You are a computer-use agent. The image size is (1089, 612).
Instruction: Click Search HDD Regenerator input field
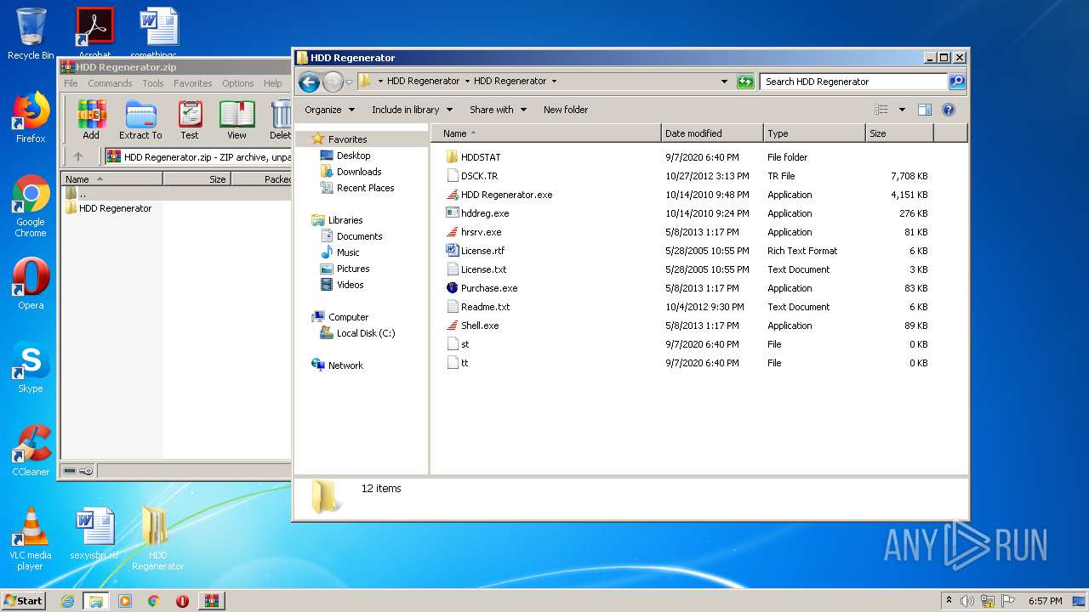click(853, 82)
